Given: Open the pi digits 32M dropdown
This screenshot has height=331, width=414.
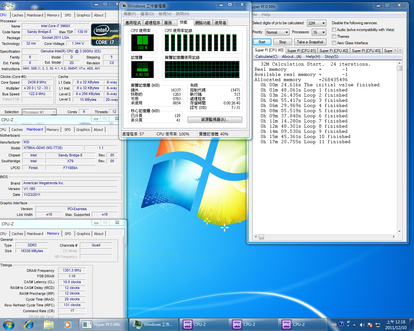Looking at the screenshot, I should pyautogui.click(x=316, y=23).
